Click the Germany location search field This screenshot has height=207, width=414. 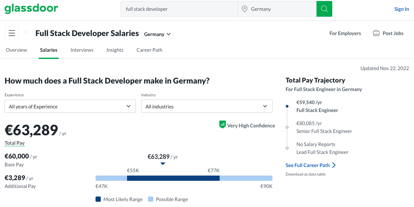pyautogui.click(x=277, y=9)
